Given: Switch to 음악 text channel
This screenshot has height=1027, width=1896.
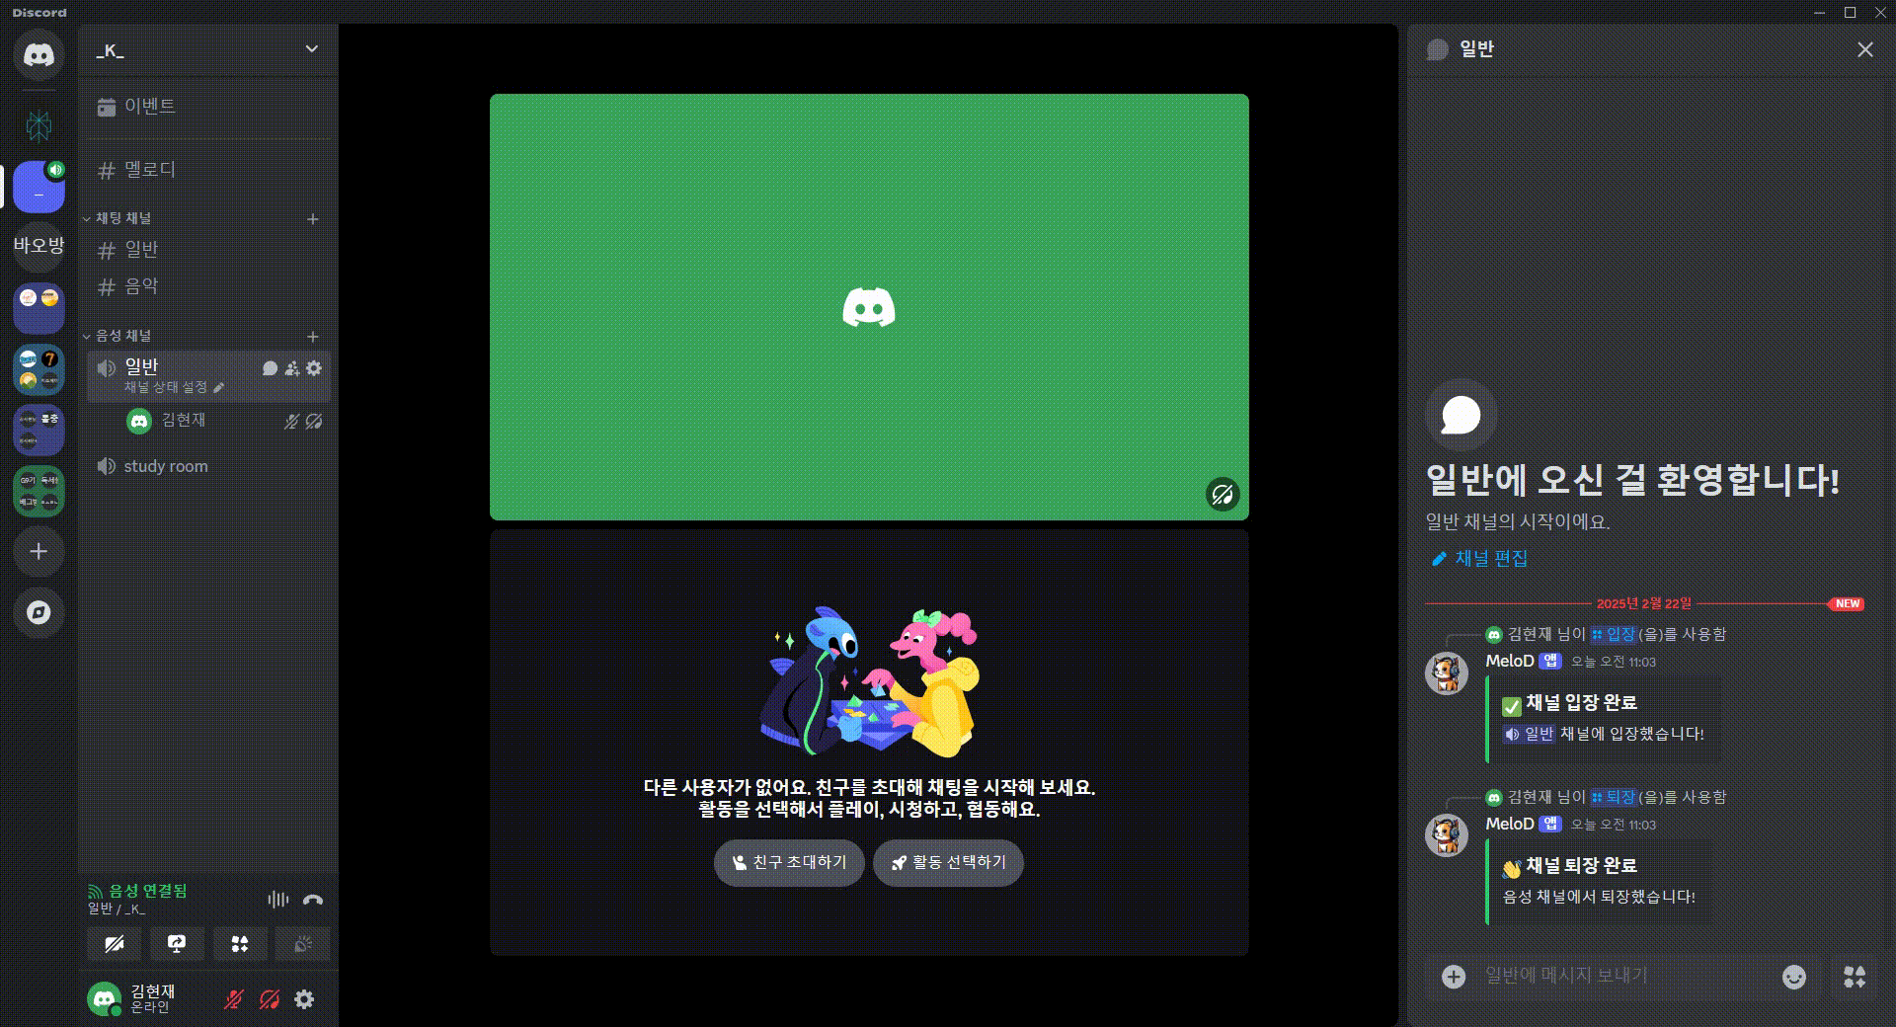Looking at the screenshot, I should [x=208, y=286].
